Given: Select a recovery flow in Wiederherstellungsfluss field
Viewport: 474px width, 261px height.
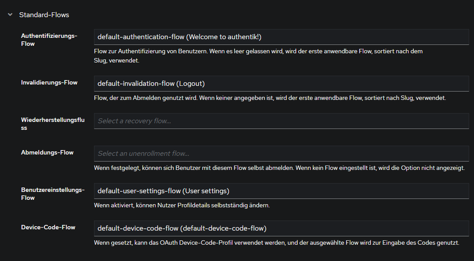Looking at the screenshot, I should pos(281,121).
